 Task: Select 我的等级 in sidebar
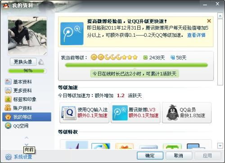click(x=27, y=117)
